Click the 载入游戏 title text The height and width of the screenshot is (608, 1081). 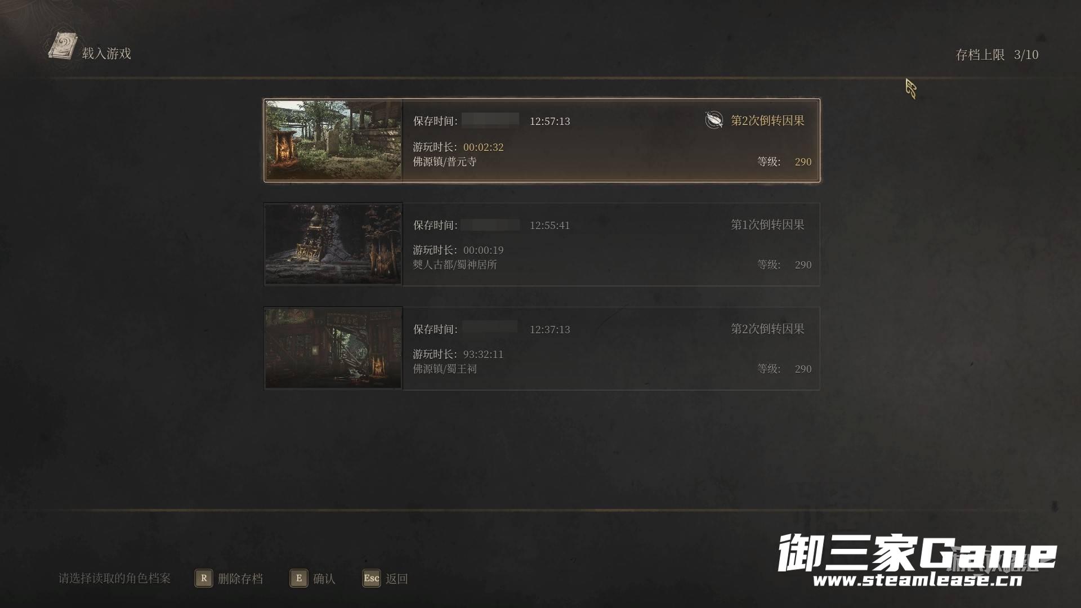[106, 53]
